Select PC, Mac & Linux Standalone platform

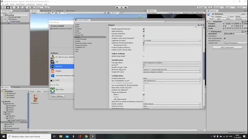(x=62, y=57)
